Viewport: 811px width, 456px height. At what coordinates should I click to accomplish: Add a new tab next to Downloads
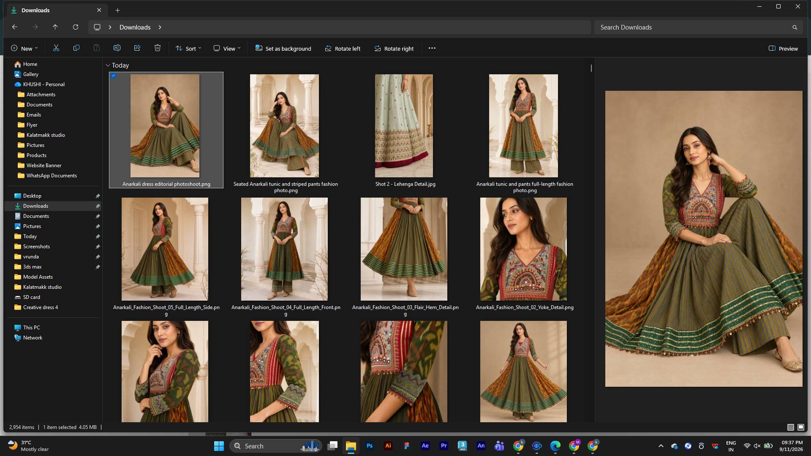(117, 10)
